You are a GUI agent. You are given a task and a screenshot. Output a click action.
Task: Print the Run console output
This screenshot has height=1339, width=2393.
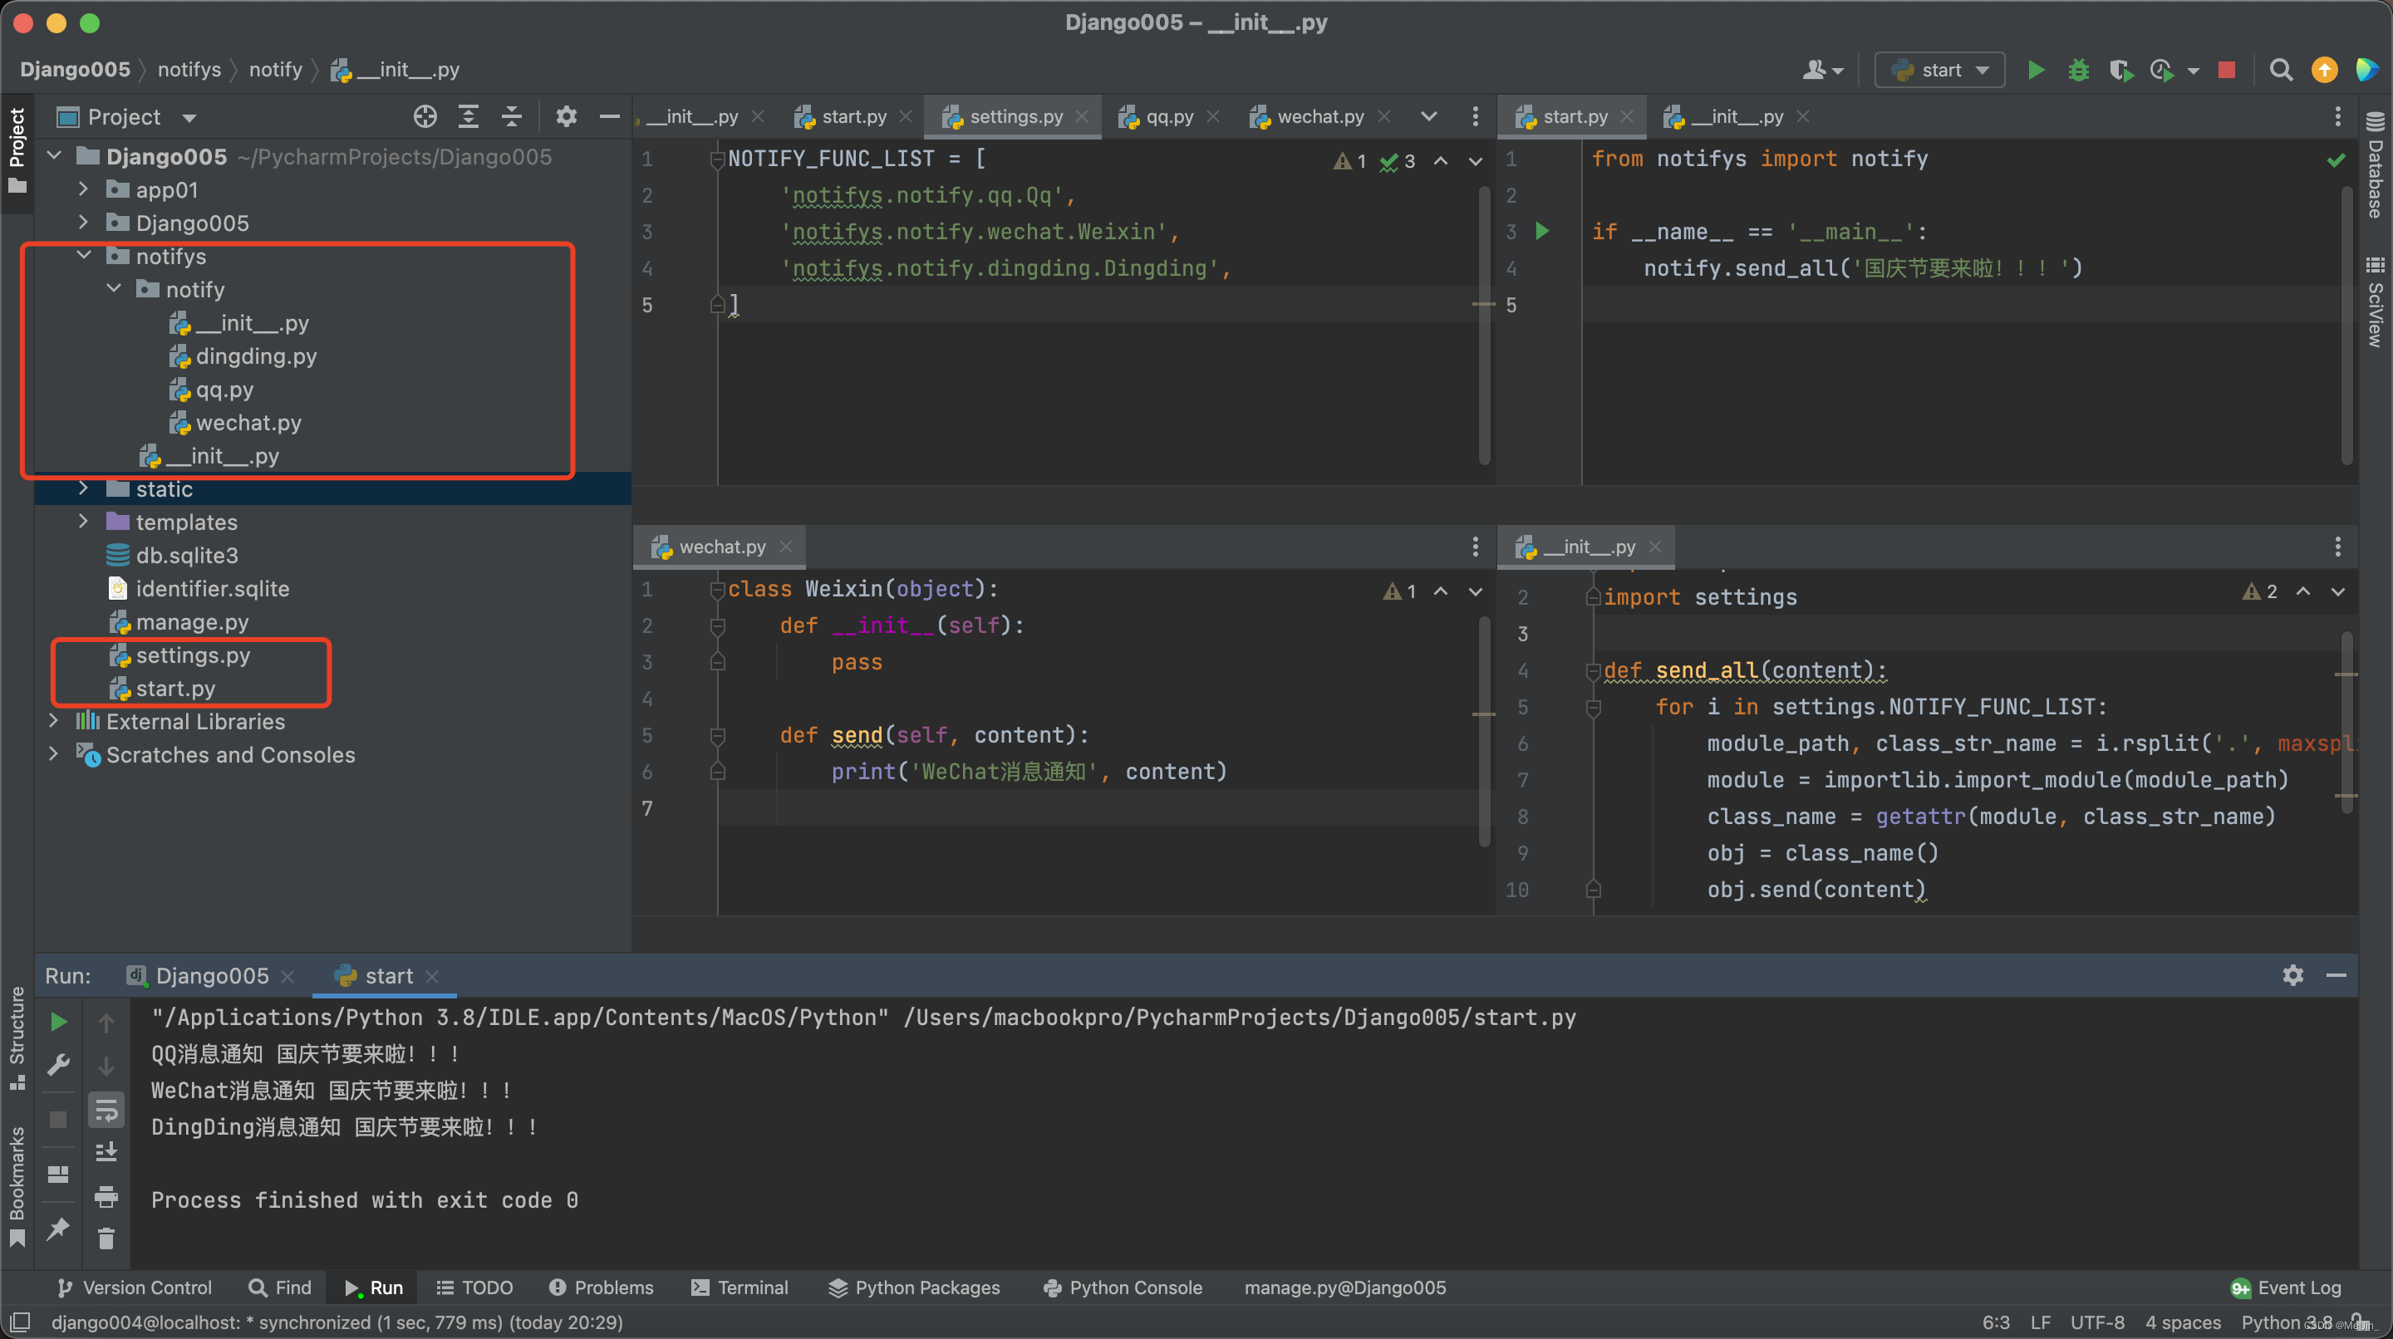tap(106, 1197)
